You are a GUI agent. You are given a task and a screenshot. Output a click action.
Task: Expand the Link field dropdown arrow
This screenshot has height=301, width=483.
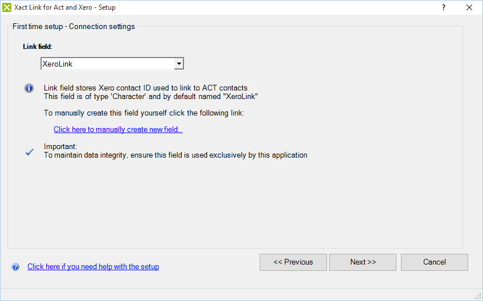point(179,64)
